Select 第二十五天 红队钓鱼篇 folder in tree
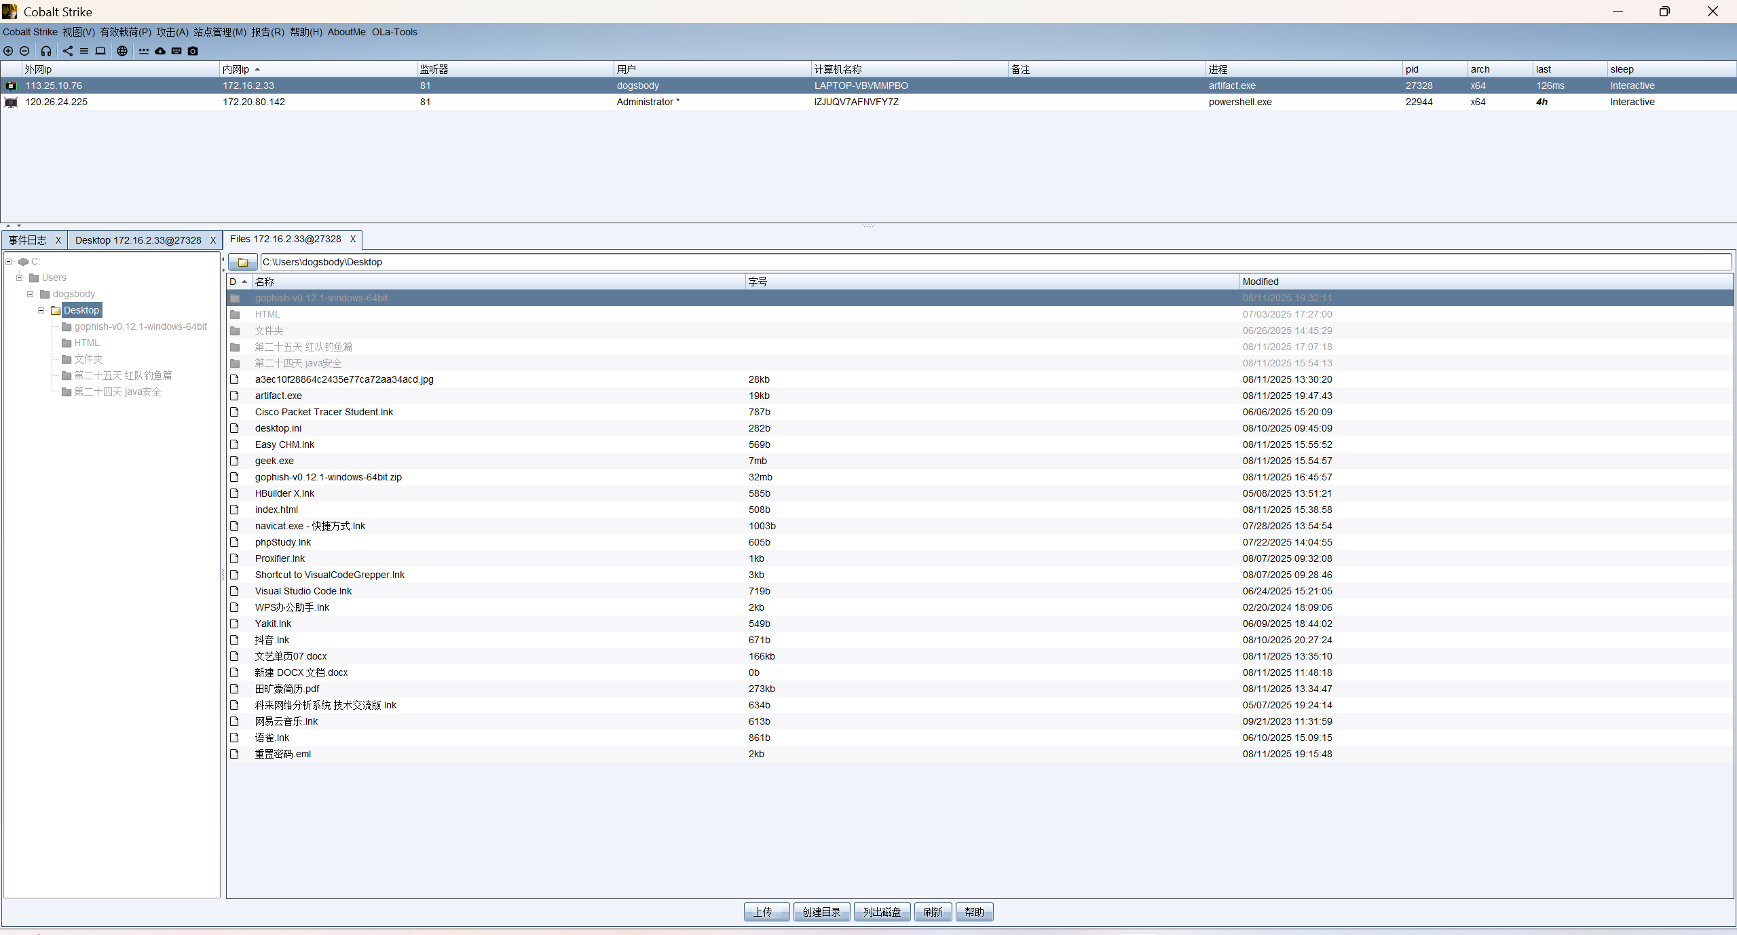Viewport: 1737px width, 935px height. point(123,375)
